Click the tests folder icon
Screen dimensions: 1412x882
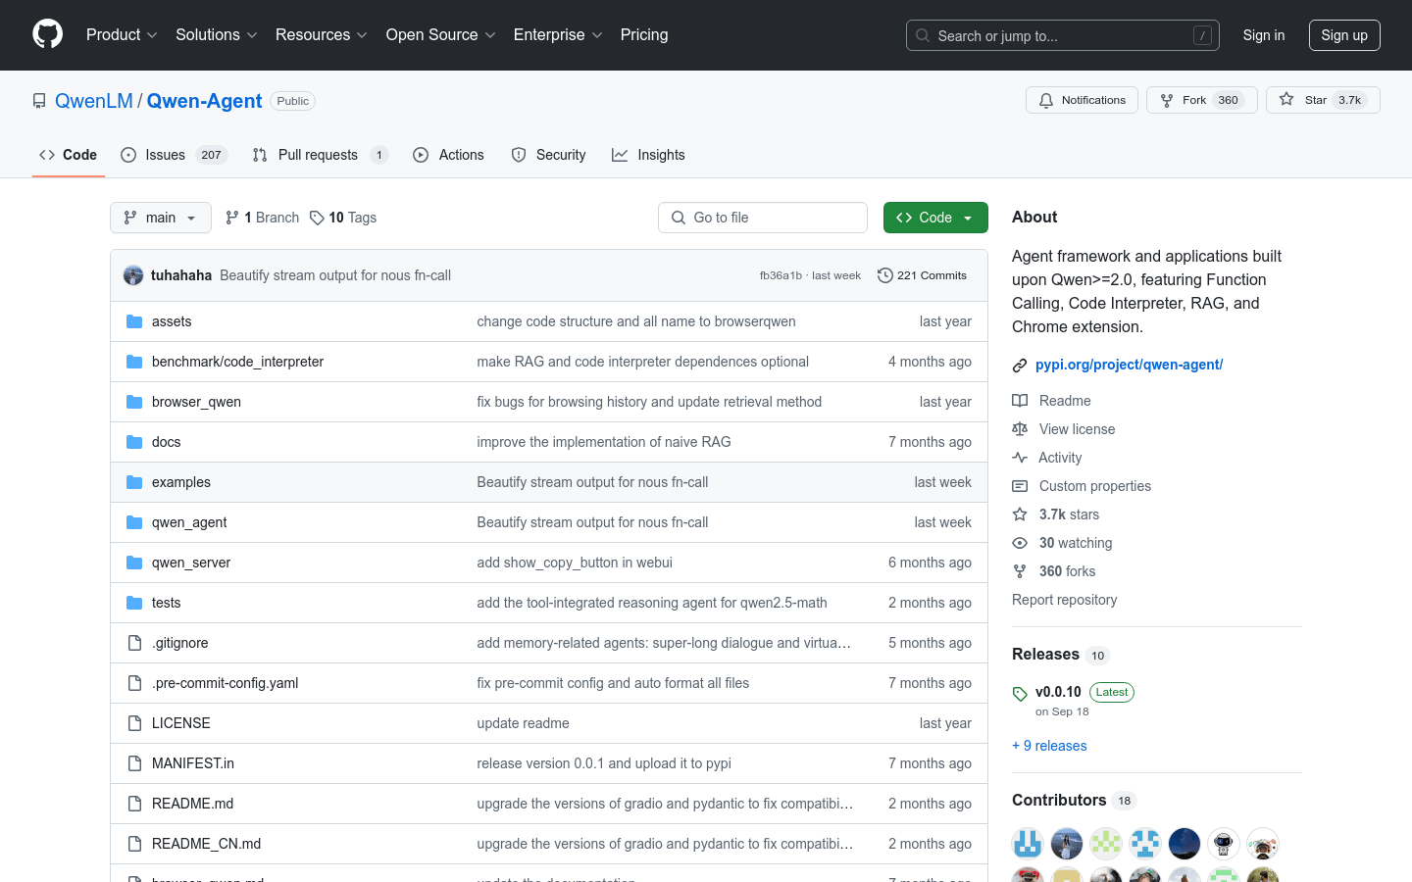point(134,603)
